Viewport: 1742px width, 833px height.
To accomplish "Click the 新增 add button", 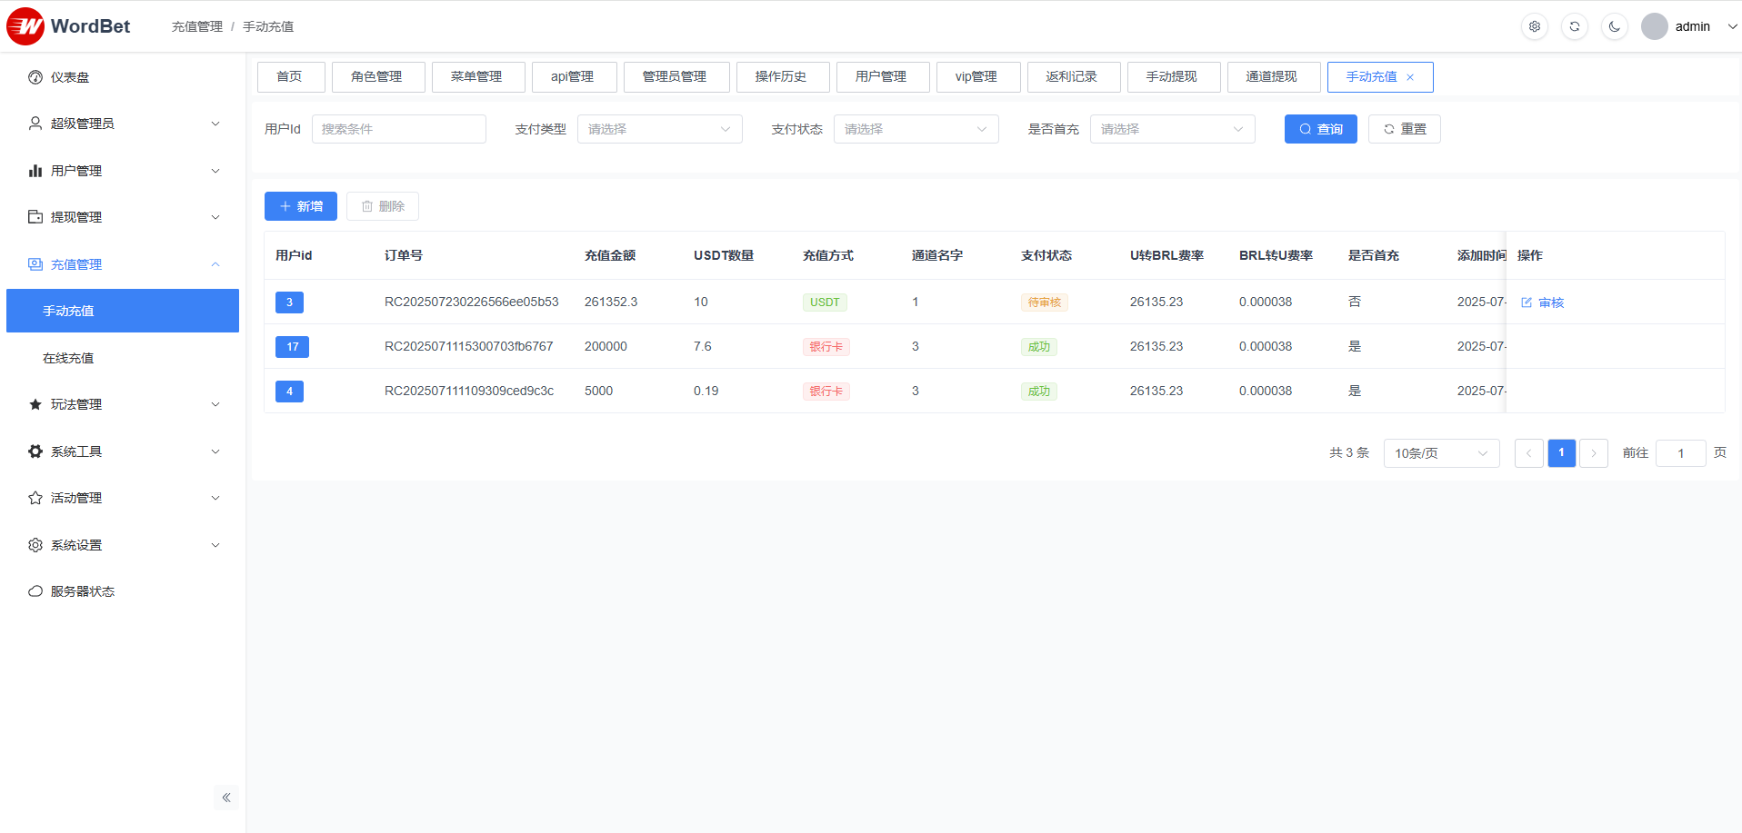I will click(x=301, y=206).
